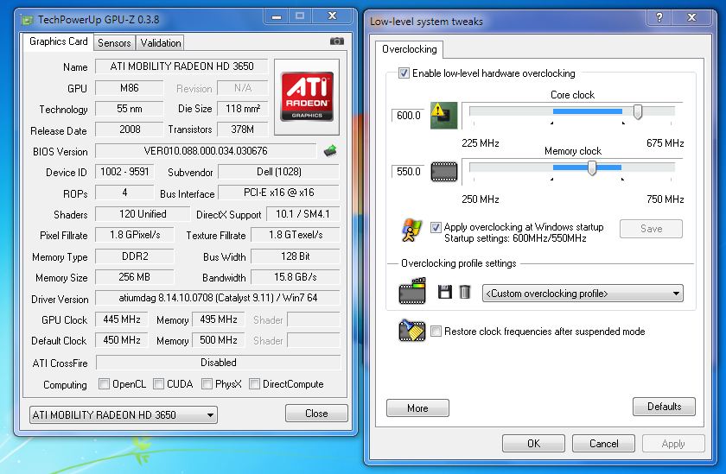Click the Memory clock slider handle
The height and width of the screenshot is (474, 726).
pos(592,167)
